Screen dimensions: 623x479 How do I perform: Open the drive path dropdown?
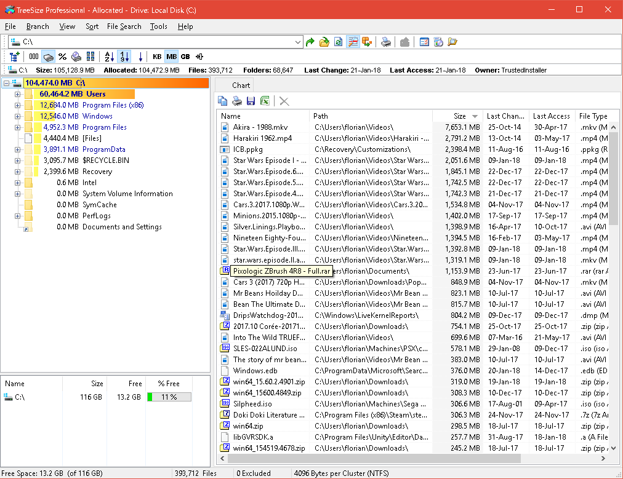click(298, 42)
